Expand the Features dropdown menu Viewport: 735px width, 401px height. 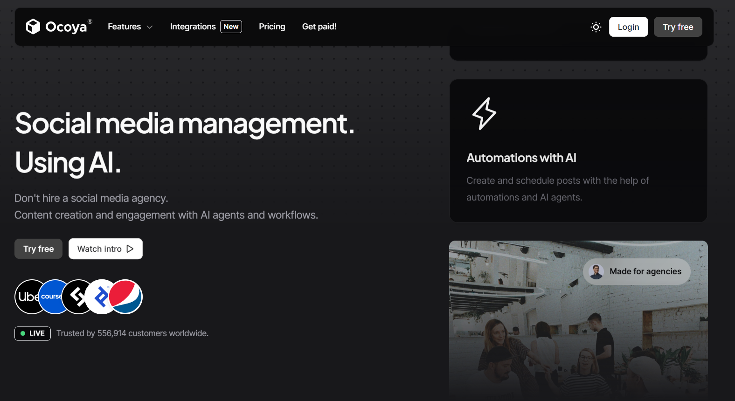pos(130,27)
